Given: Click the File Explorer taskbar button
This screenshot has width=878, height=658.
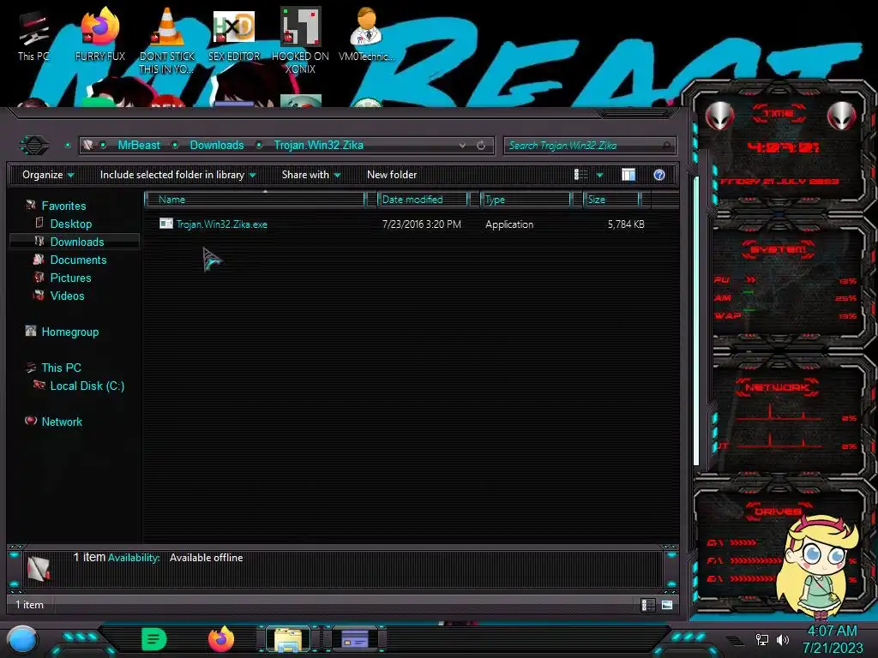Looking at the screenshot, I should point(288,639).
